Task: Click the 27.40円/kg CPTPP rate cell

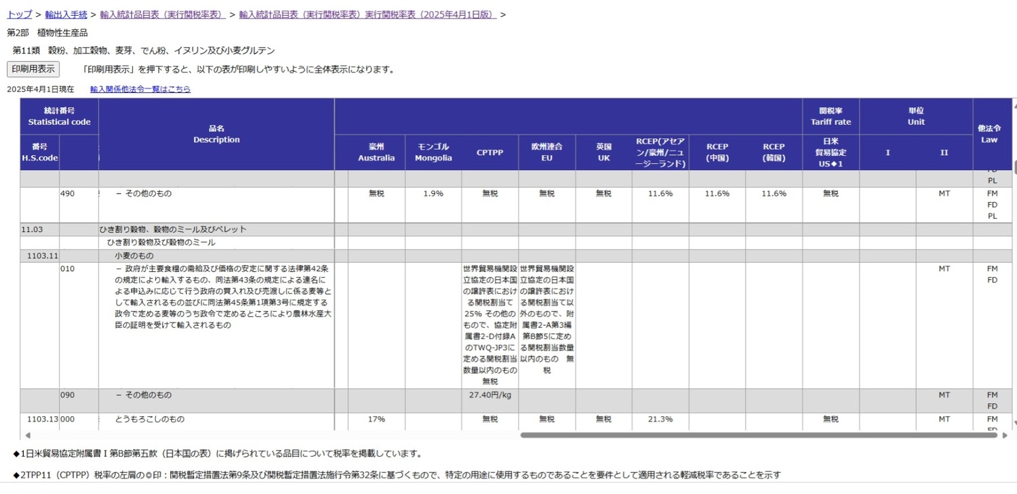Action: pos(490,395)
